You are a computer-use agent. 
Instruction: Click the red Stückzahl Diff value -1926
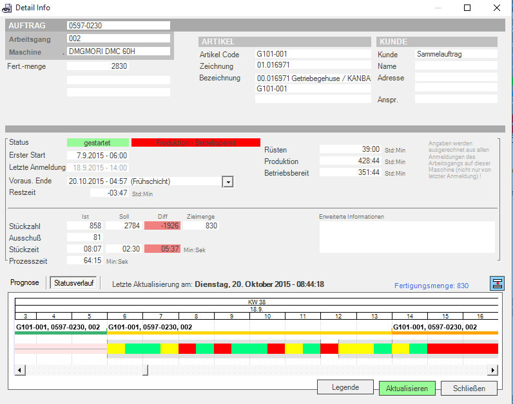pyautogui.click(x=162, y=226)
